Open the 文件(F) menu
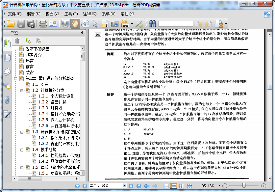Screen dimensions: 275x192 click(x=15, y=14)
